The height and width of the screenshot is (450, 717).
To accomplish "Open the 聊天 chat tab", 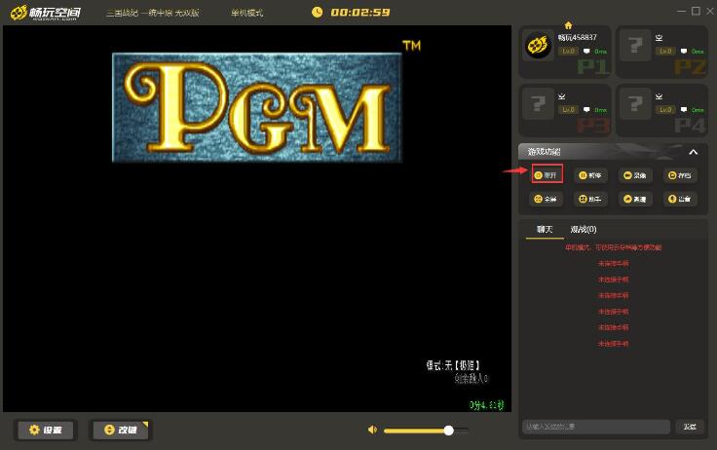I will pyautogui.click(x=545, y=230).
